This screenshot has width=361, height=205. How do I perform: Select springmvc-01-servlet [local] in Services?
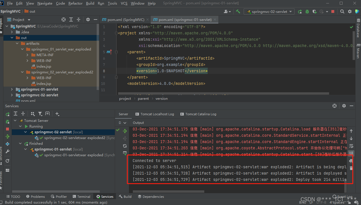(x=58, y=149)
